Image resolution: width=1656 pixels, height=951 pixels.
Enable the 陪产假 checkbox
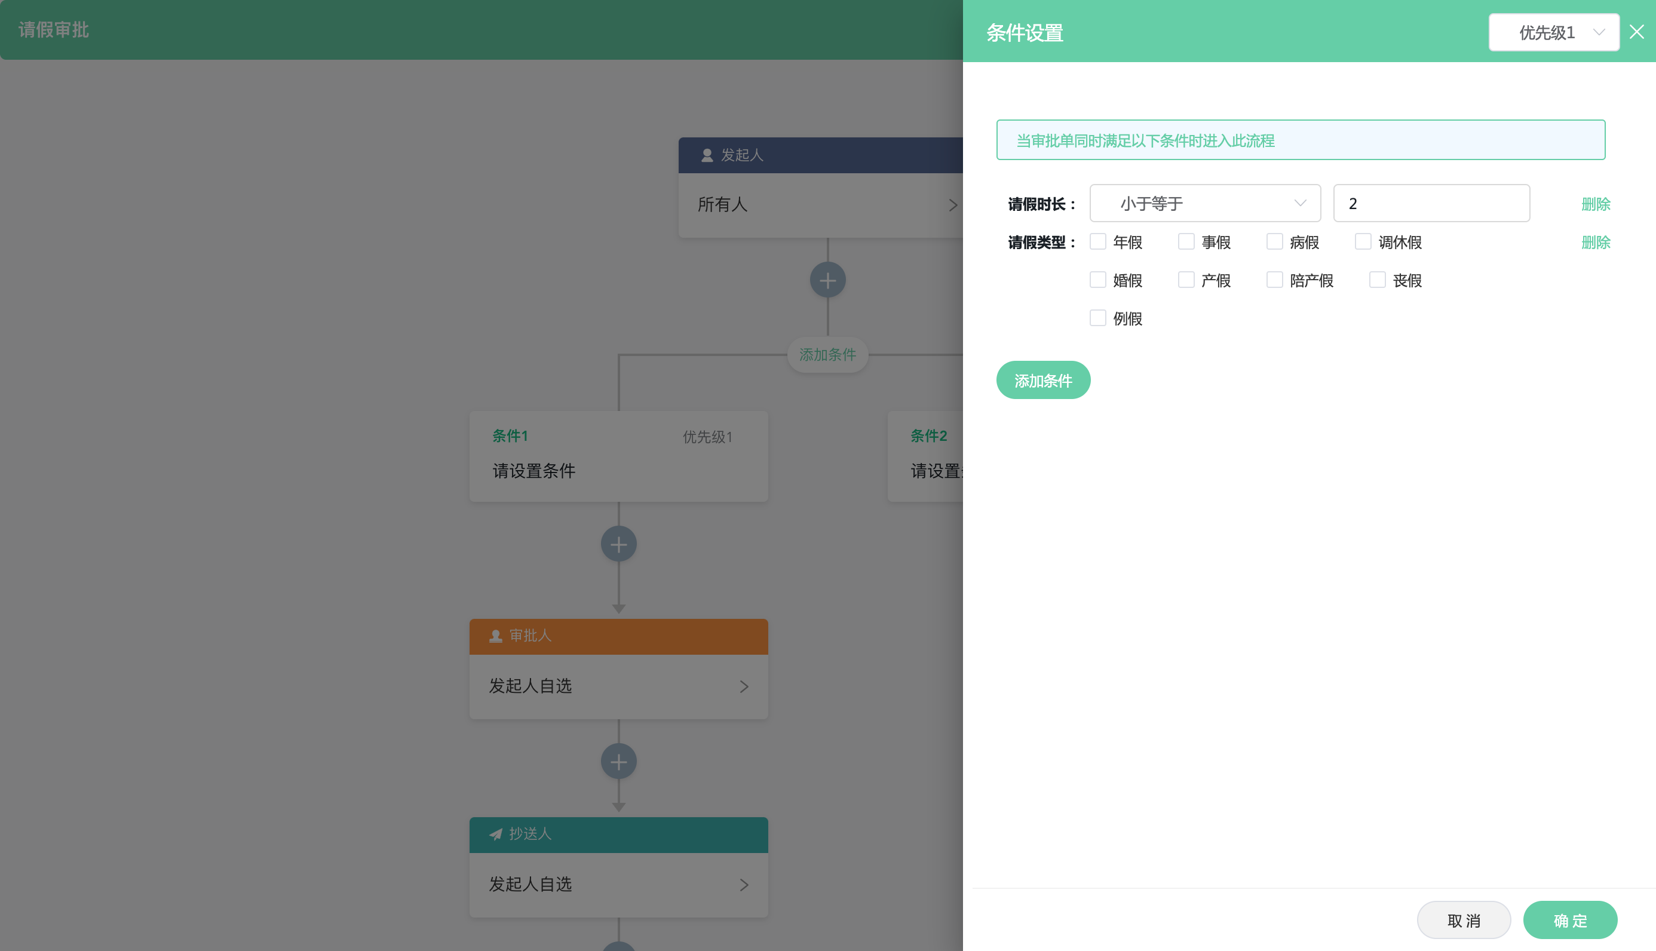coord(1274,280)
